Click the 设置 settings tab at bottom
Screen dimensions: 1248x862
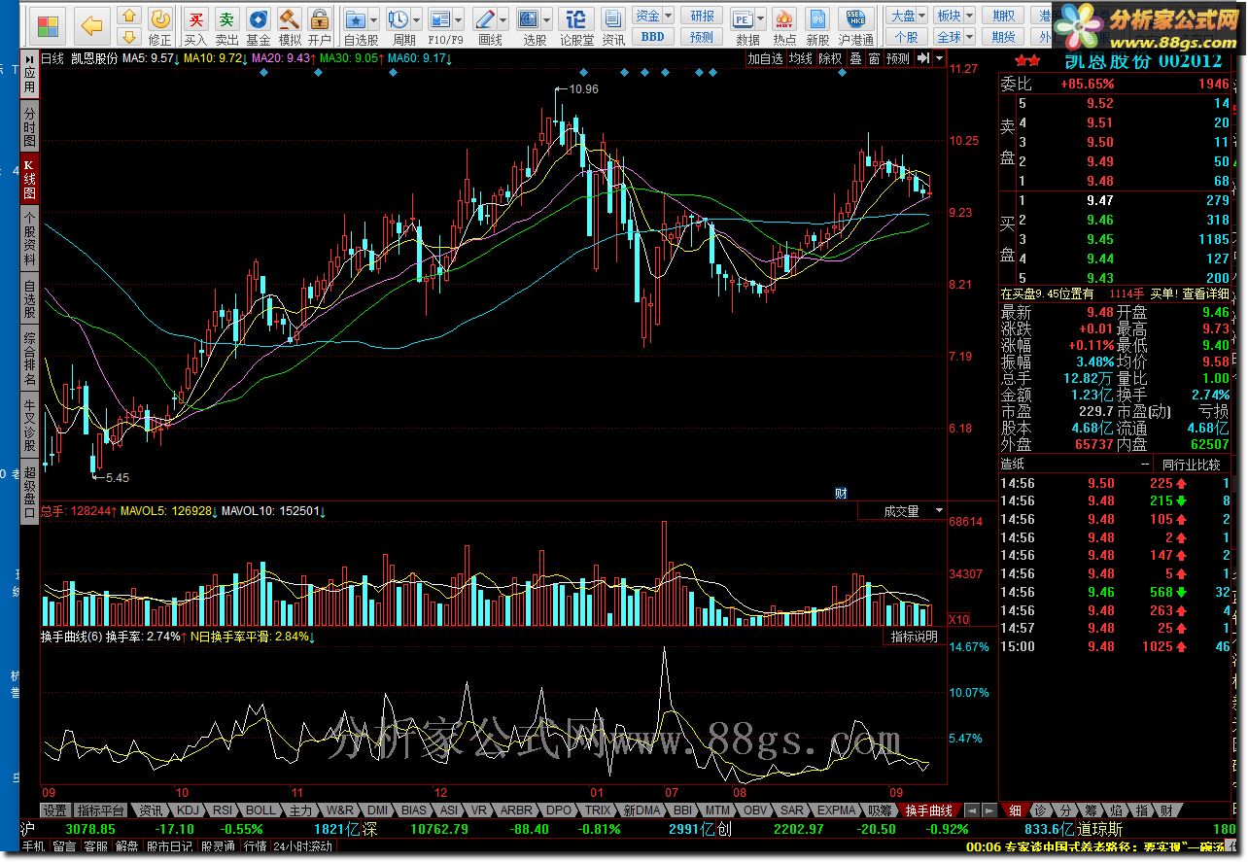[54, 810]
